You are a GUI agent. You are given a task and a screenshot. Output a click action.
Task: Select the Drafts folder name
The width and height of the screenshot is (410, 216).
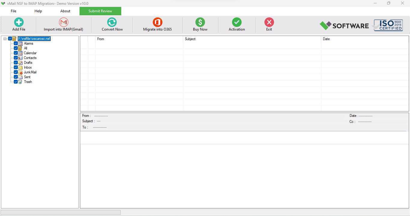coord(28,63)
